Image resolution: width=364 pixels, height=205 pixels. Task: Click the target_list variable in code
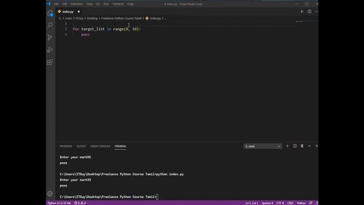[x=93, y=29]
